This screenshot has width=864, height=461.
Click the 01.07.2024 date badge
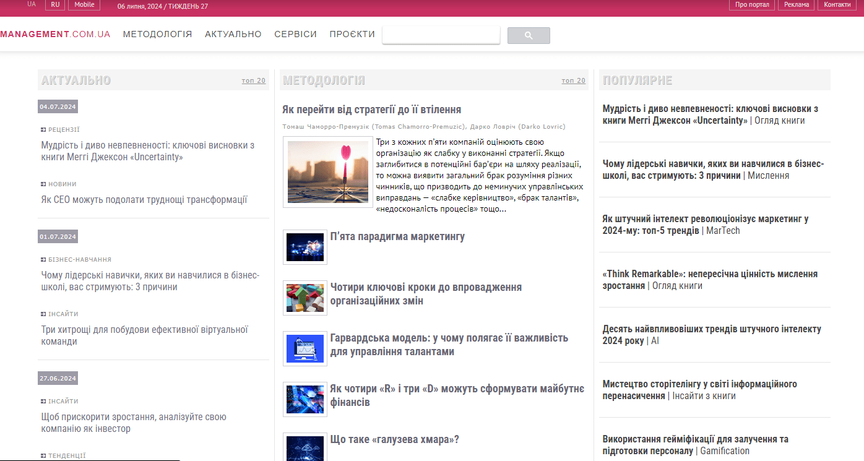(x=58, y=236)
